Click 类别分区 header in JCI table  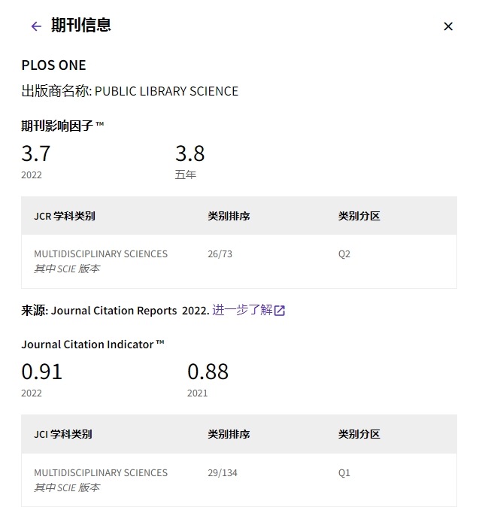click(x=359, y=434)
